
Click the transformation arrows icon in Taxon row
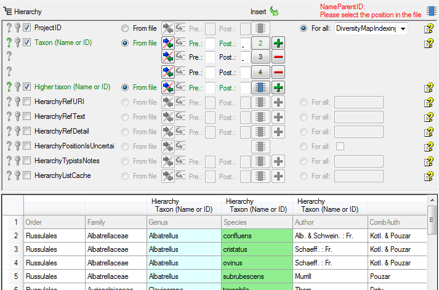point(167,43)
